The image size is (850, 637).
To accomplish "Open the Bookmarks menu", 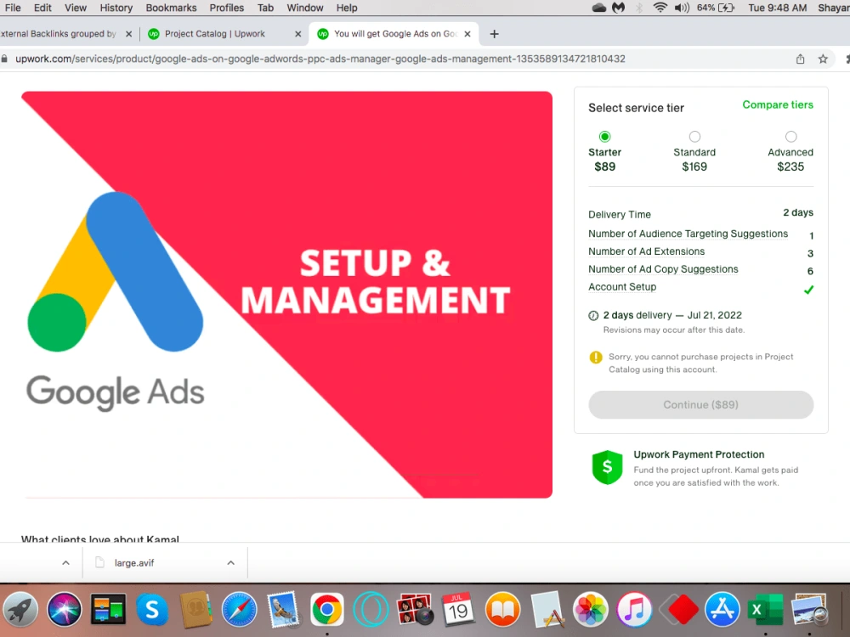I will click(x=171, y=8).
